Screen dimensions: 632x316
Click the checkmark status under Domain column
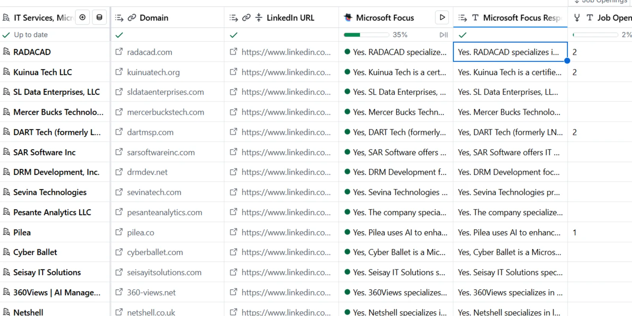[x=119, y=35]
